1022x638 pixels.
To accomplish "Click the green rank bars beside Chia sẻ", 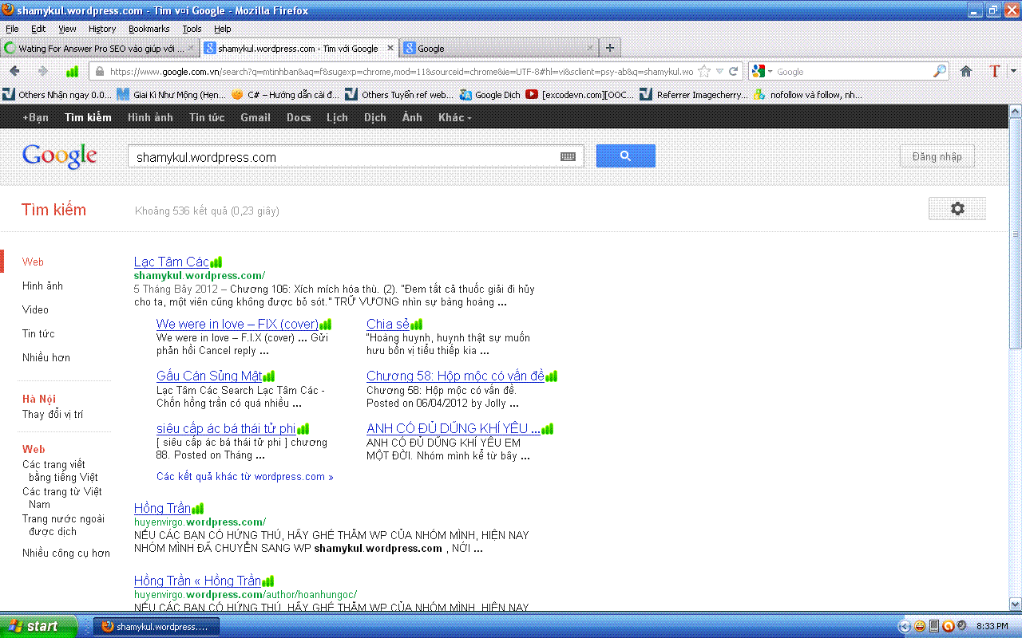I will tap(417, 324).
